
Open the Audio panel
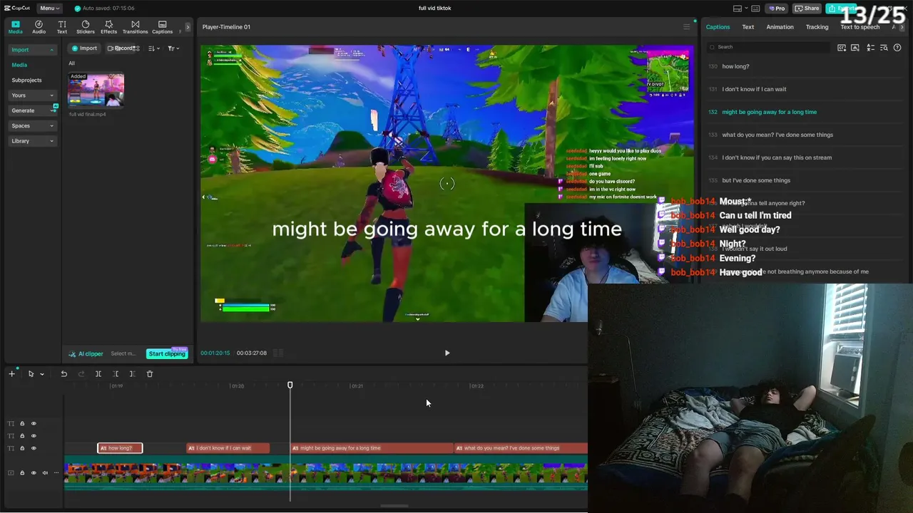pos(39,27)
